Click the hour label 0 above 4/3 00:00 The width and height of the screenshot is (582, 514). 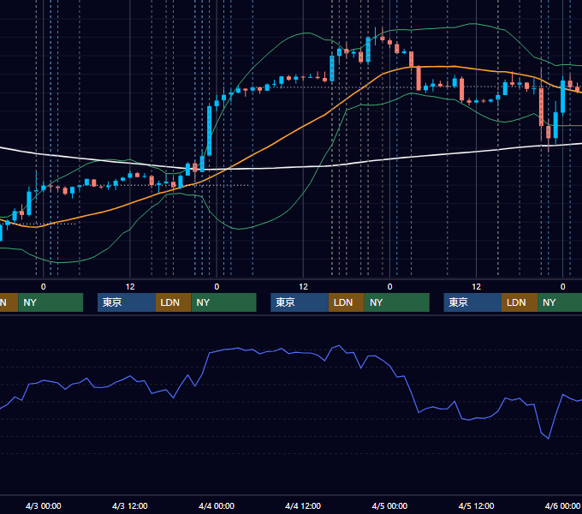tap(44, 287)
